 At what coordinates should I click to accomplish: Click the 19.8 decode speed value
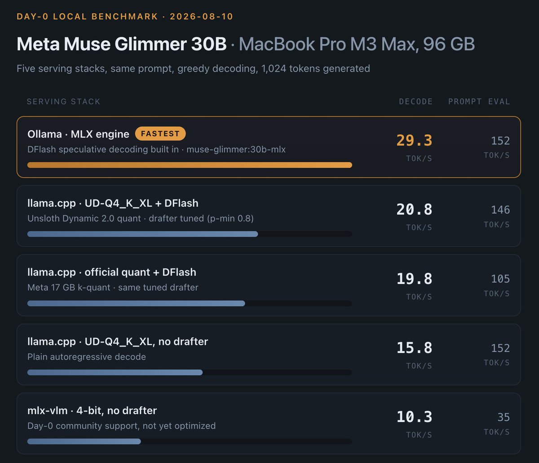point(414,279)
